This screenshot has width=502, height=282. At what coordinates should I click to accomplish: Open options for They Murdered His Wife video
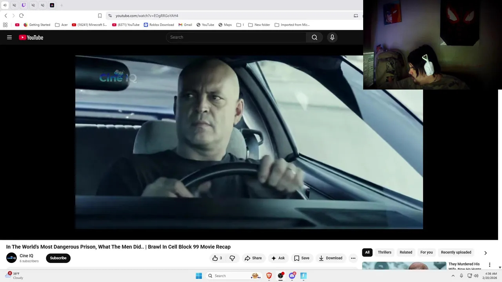coord(489,265)
